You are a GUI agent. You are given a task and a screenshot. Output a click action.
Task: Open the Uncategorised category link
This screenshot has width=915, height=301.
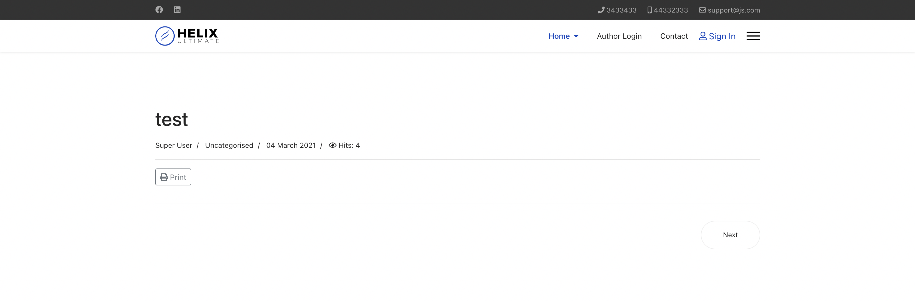tap(229, 145)
